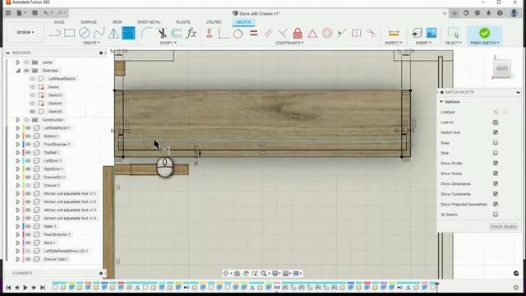Click Finish Sketch button in Sketch Palette
This screenshot has height=296, width=526.
coord(503,227)
